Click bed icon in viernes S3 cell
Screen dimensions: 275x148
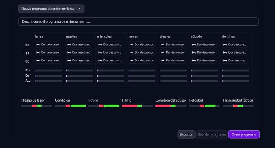tap(163, 61)
